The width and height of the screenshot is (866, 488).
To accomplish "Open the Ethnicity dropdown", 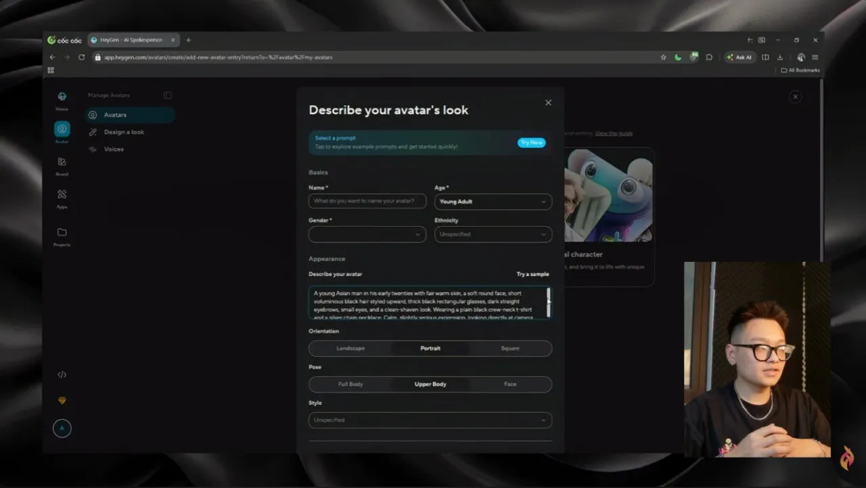I will pos(493,234).
